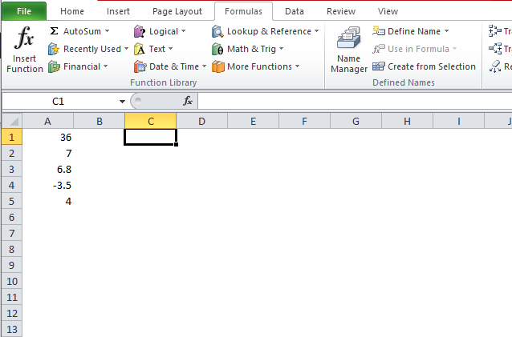512x337 pixels.
Task: Open the Name Manager
Action: pyautogui.click(x=349, y=50)
